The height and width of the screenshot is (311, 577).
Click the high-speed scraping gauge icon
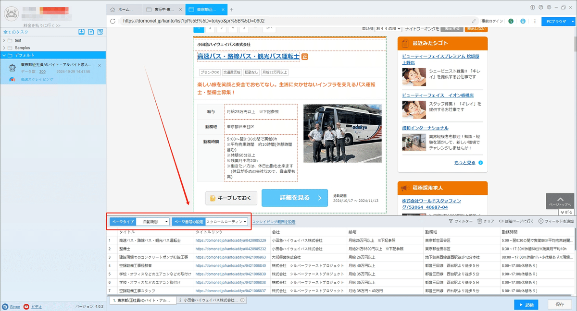(x=13, y=79)
